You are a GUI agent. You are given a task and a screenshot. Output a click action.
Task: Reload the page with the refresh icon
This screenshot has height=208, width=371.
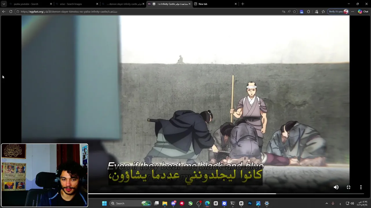click(11, 12)
